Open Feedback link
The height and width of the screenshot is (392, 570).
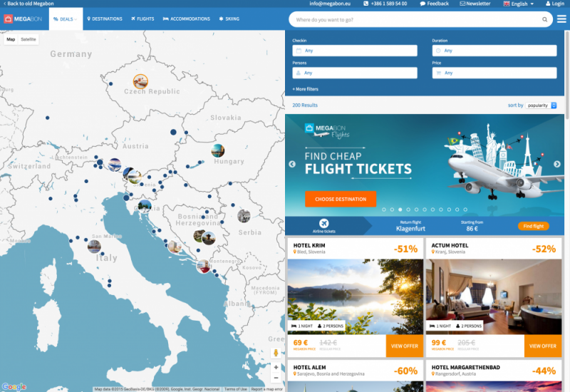tap(435, 4)
